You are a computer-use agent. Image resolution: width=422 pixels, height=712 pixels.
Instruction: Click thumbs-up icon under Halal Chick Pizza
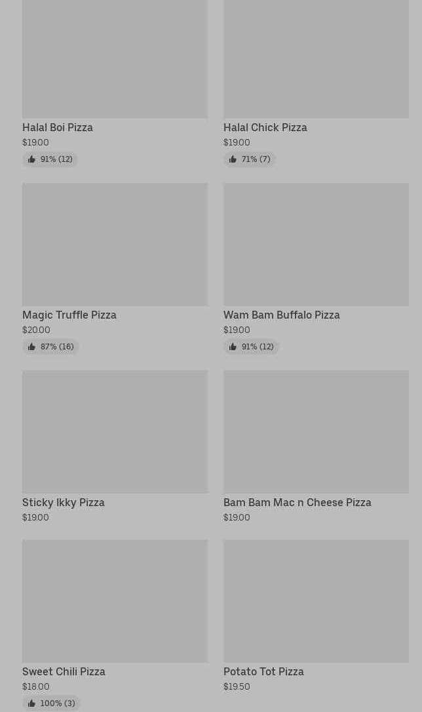point(233,159)
